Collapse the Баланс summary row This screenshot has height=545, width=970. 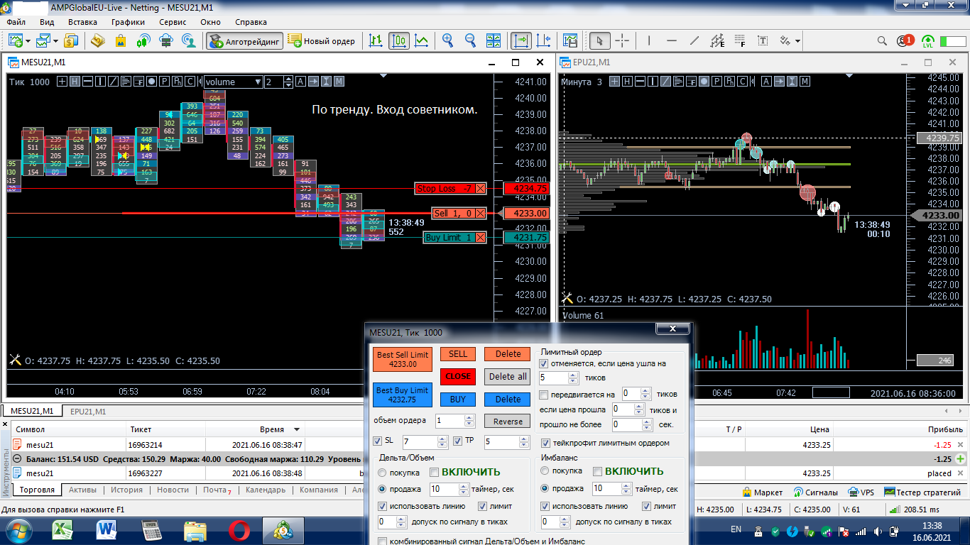click(17, 458)
